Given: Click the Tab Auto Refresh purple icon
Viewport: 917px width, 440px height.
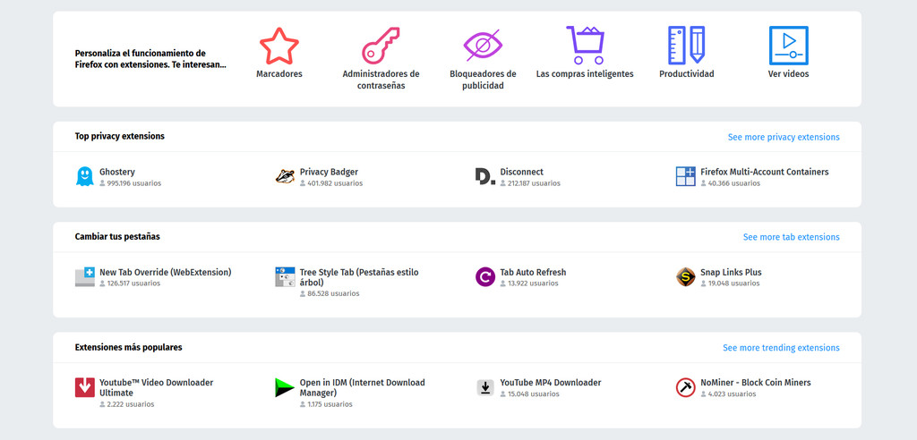Looking at the screenshot, I should 485,276.
